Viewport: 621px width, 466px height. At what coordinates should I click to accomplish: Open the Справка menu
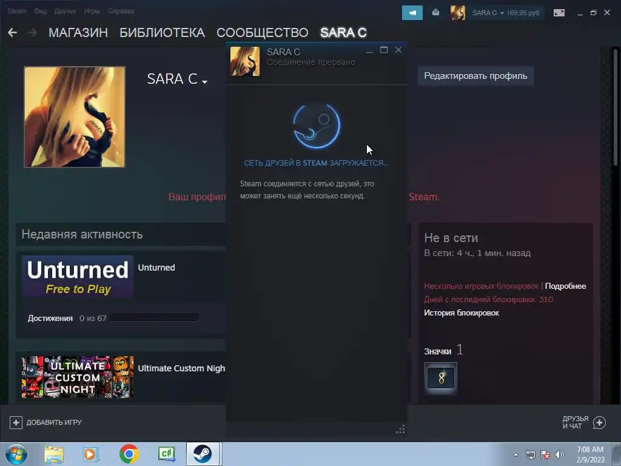click(121, 11)
